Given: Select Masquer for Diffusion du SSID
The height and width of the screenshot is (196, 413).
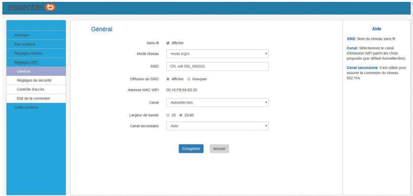Looking at the screenshot, I should coord(190,78).
